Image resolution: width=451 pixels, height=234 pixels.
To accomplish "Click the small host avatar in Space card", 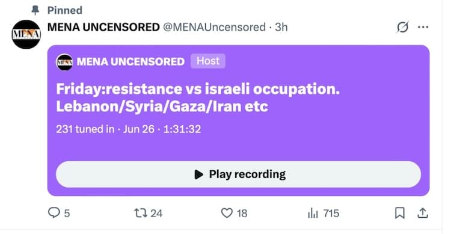I will [x=64, y=62].
